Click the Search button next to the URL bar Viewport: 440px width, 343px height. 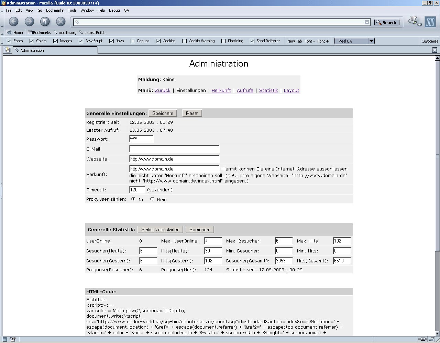387,22
